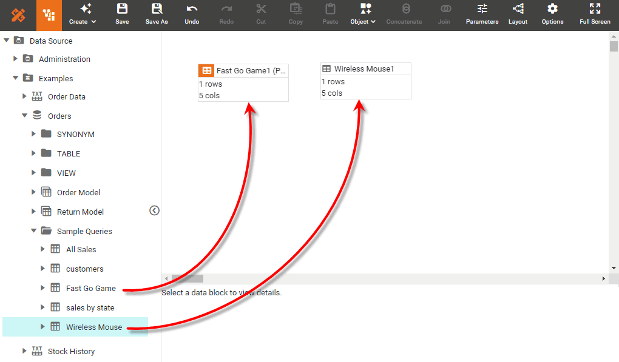Select the Stock History item
The height and width of the screenshot is (362, 619).
(72, 351)
